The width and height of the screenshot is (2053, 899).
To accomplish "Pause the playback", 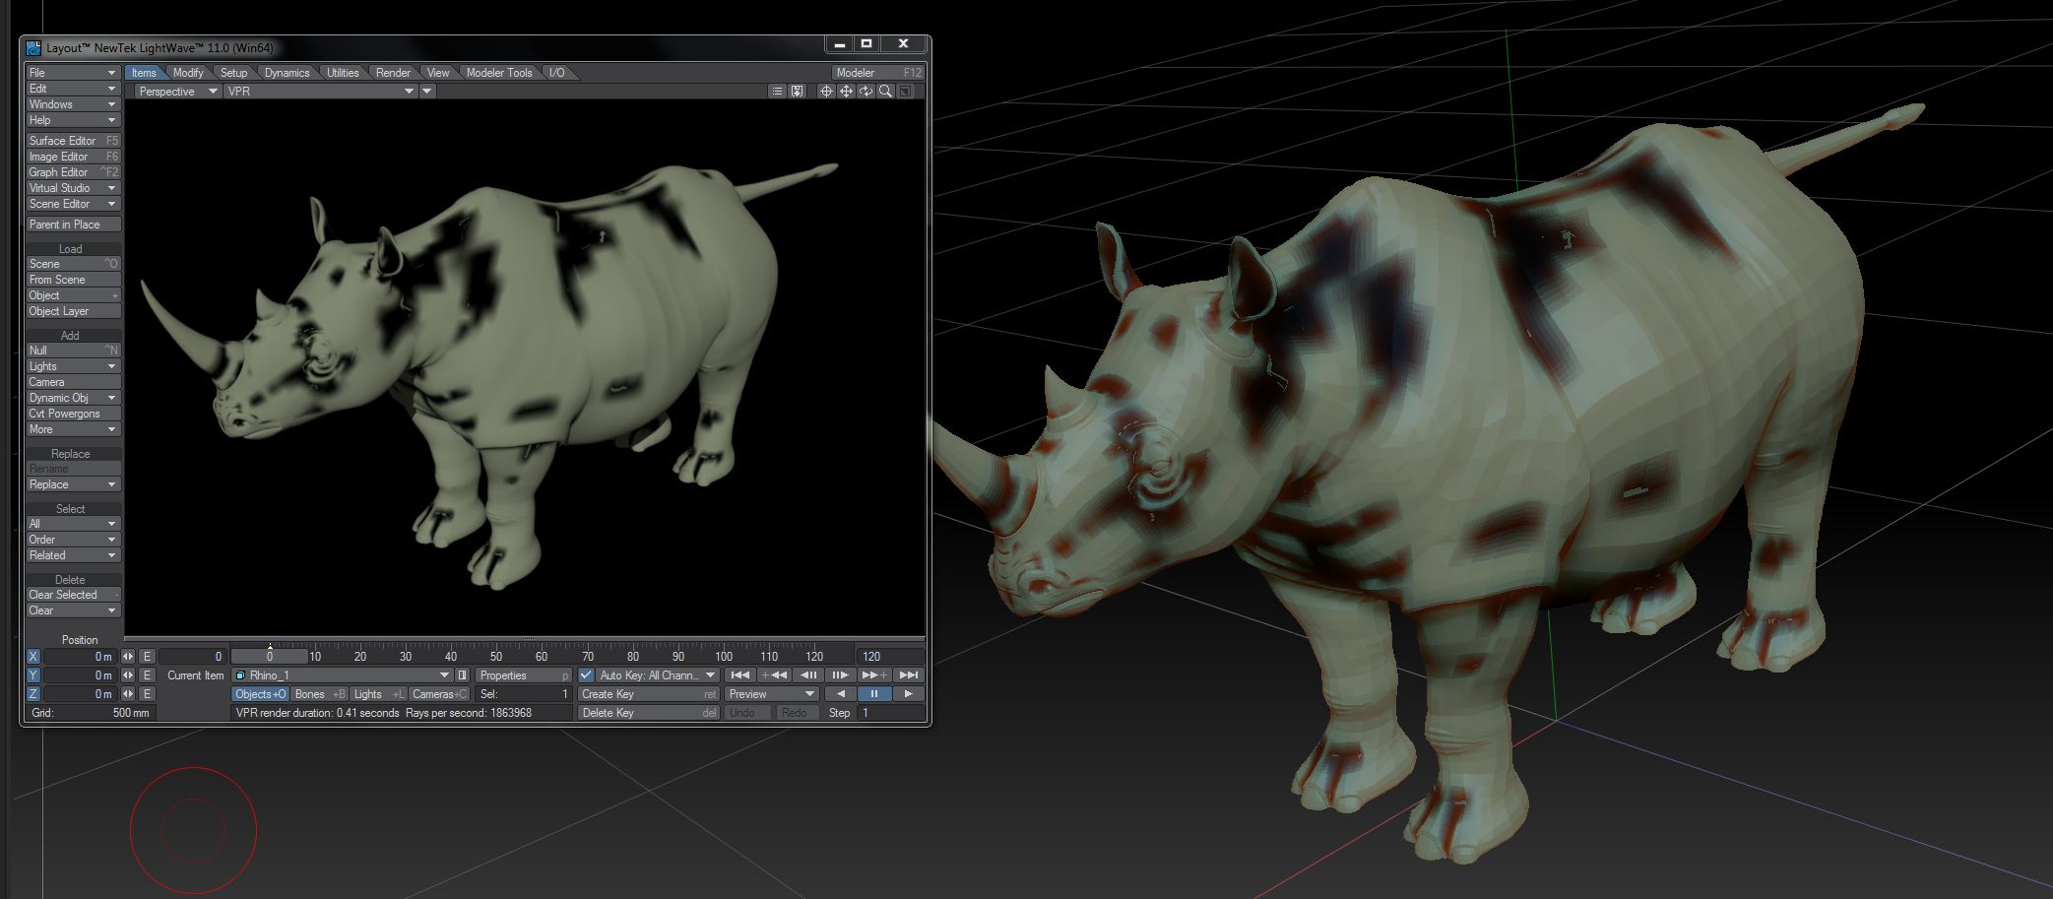I will [x=873, y=694].
